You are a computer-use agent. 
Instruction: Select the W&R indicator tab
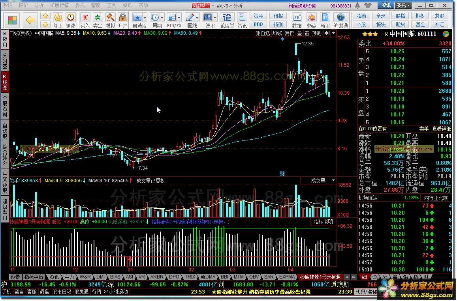pos(85,277)
